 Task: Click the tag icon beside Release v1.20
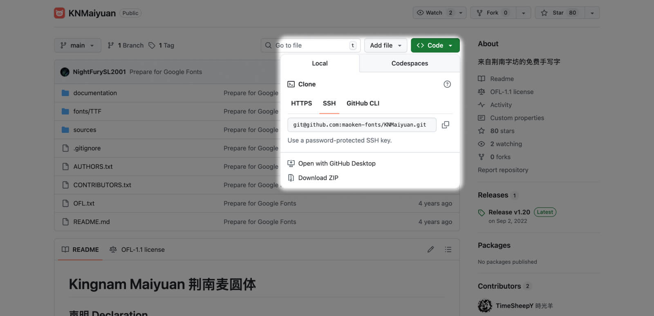click(x=482, y=213)
